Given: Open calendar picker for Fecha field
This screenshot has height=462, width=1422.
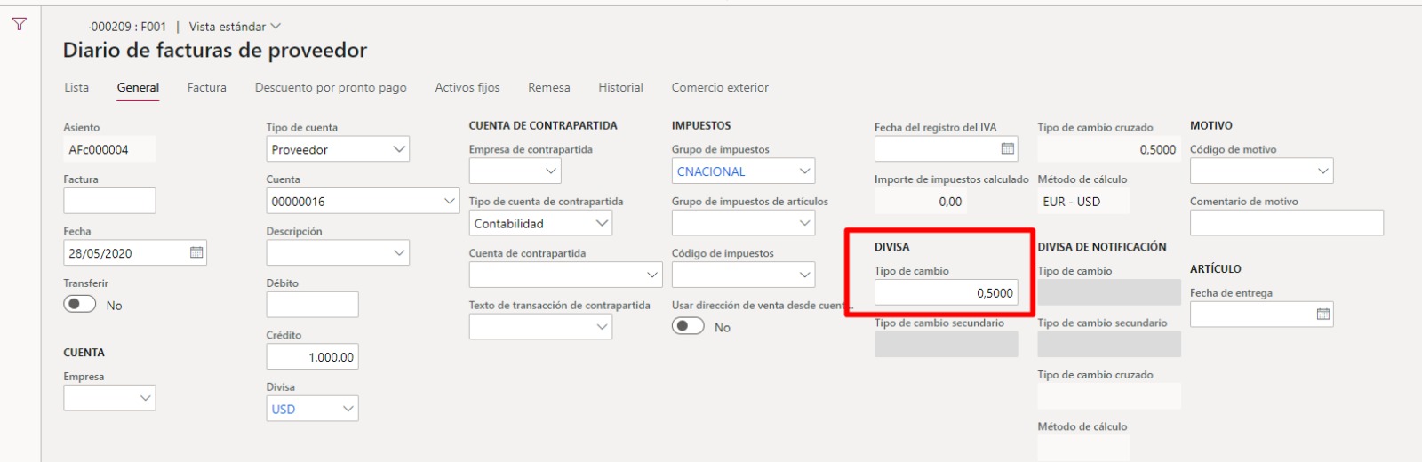Looking at the screenshot, I should click(x=196, y=253).
